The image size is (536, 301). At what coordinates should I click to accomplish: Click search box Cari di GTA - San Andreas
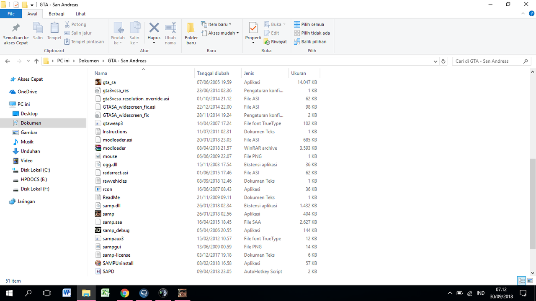[x=492, y=61]
